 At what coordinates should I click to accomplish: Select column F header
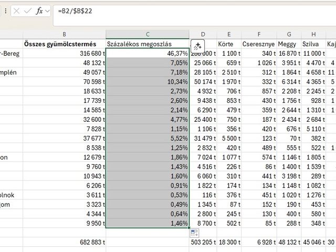coord(259,34)
